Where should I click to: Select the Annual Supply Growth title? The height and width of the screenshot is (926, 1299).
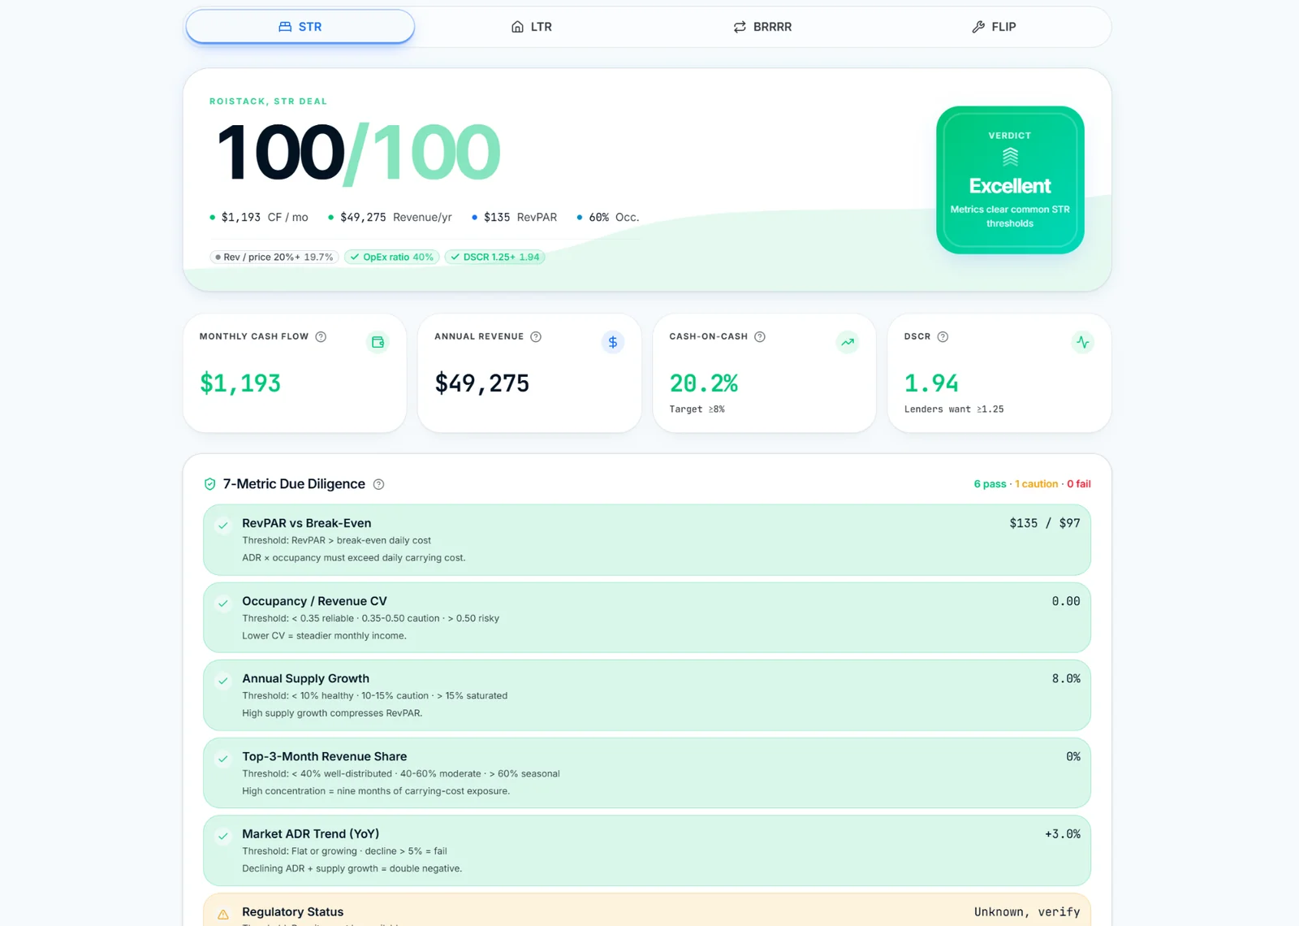tap(305, 678)
